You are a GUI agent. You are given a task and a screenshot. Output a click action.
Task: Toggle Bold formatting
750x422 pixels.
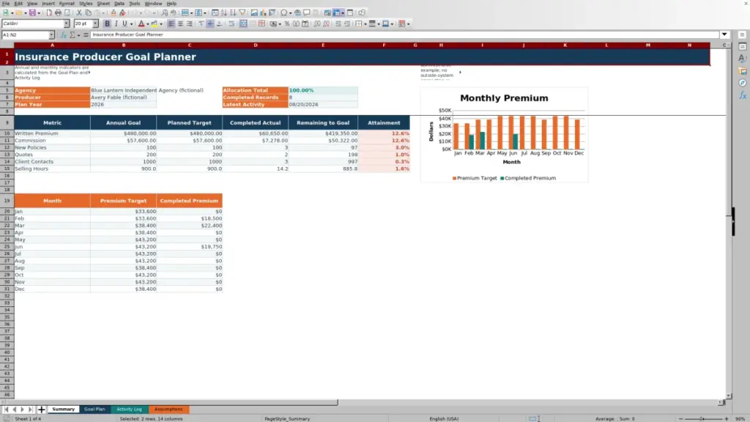click(x=107, y=24)
